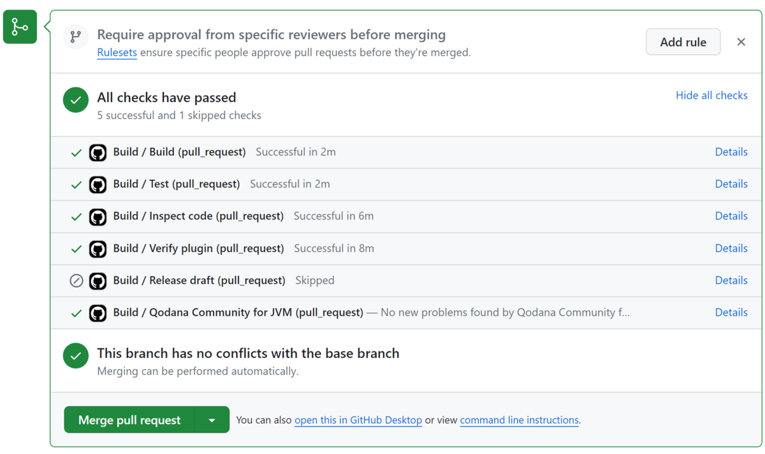Click the Add rule button
This screenshot has width=765, height=454.
pyautogui.click(x=683, y=42)
